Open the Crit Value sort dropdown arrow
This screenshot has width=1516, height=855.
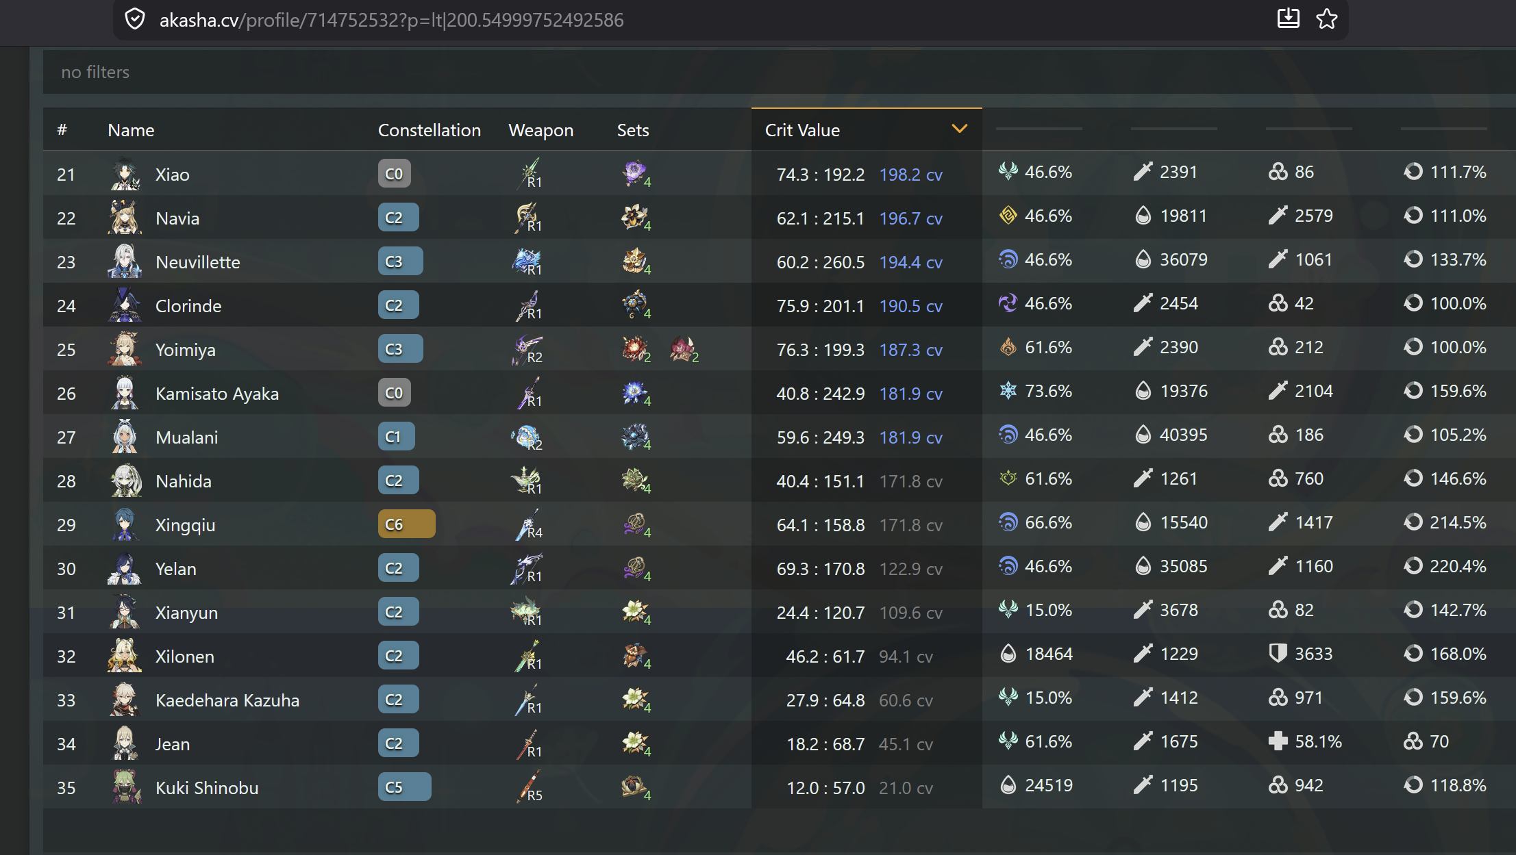(x=959, y=129)
